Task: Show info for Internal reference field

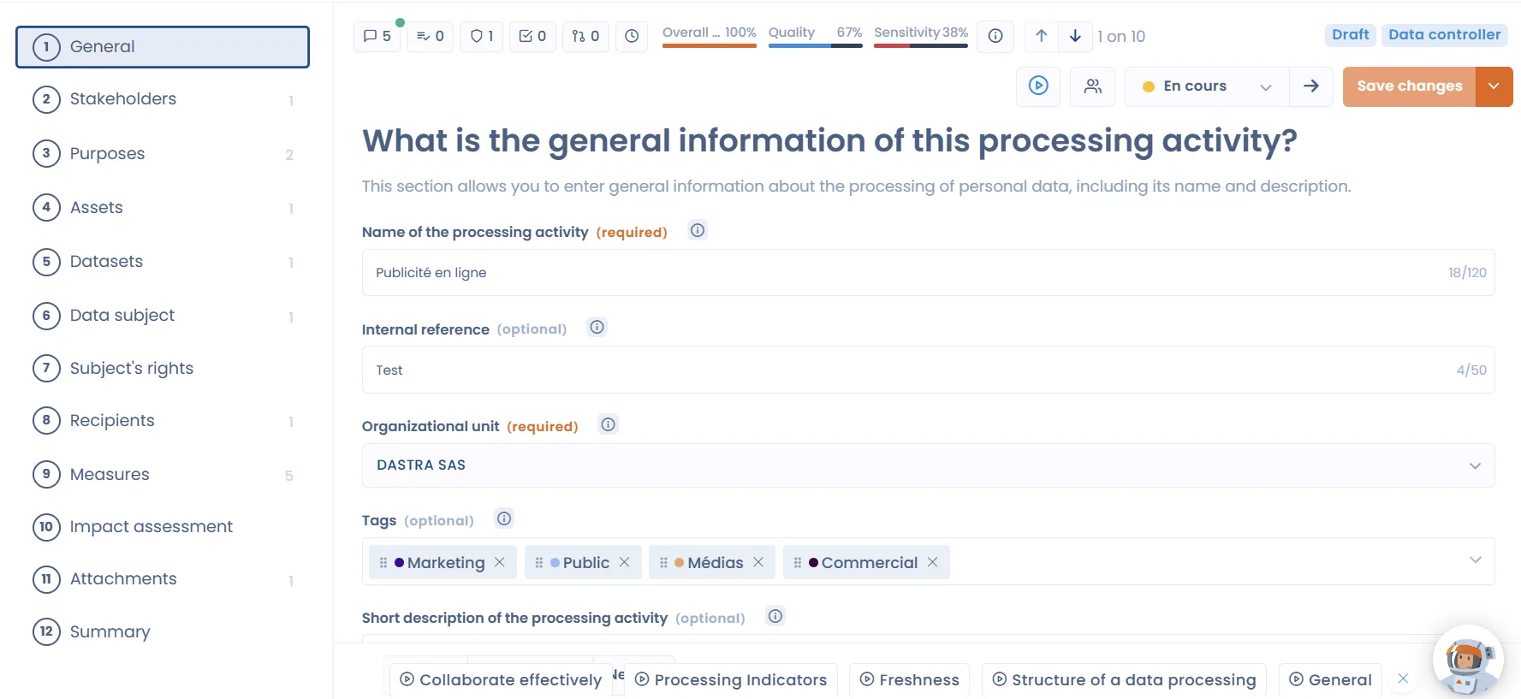Action: (597, 327)
